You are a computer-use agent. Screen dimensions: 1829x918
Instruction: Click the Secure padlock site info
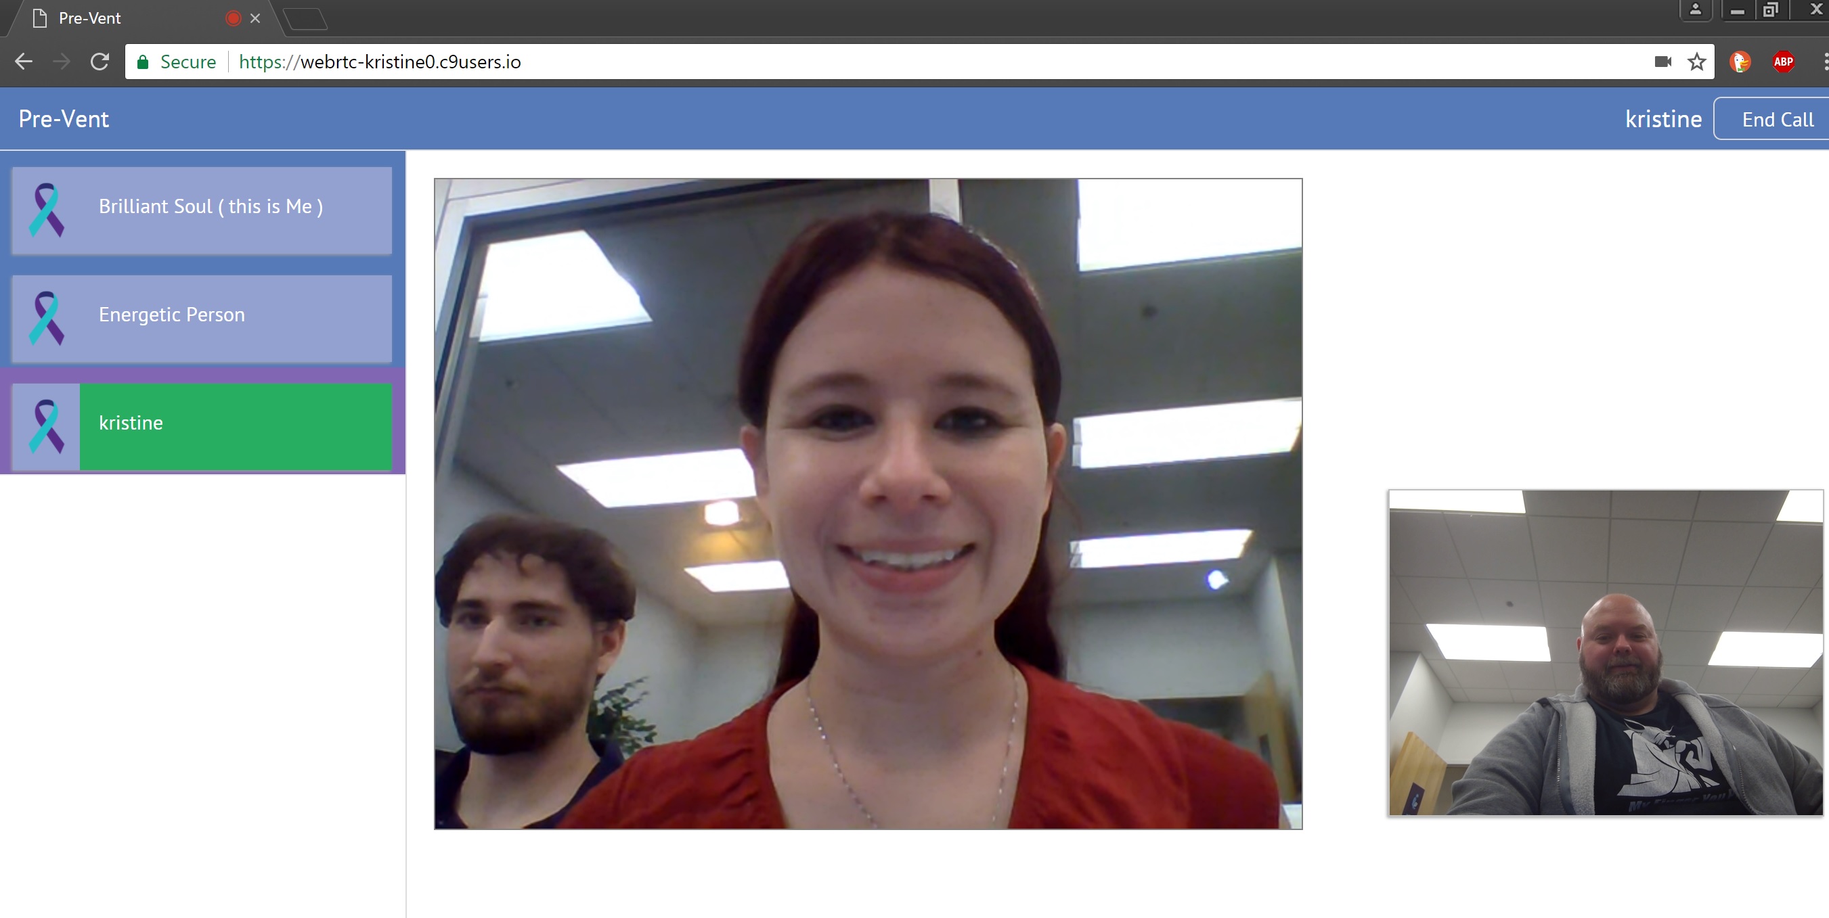tap(176, 62)
